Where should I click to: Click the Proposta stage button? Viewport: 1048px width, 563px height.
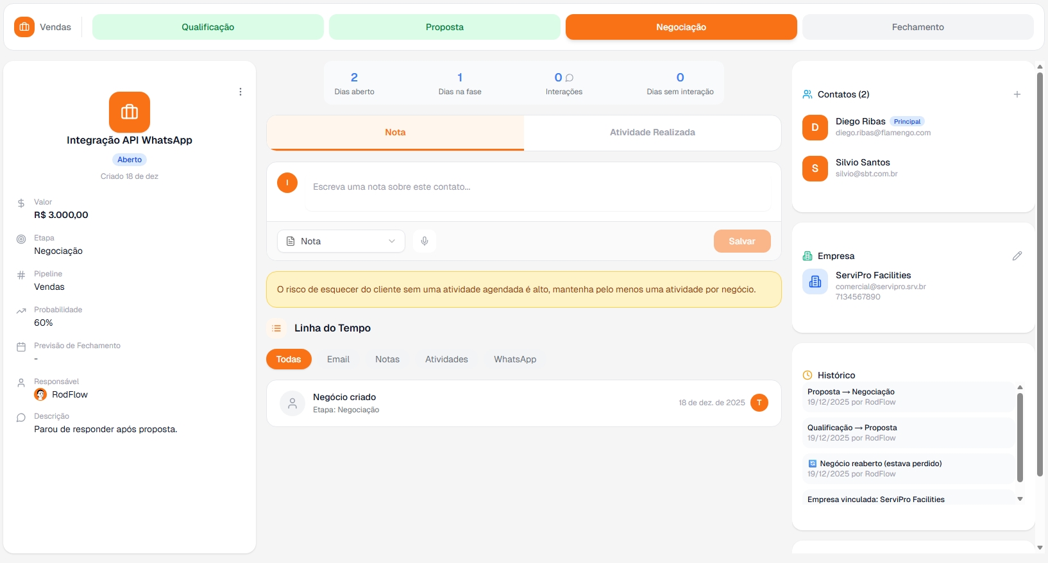[x=444, y=27]
